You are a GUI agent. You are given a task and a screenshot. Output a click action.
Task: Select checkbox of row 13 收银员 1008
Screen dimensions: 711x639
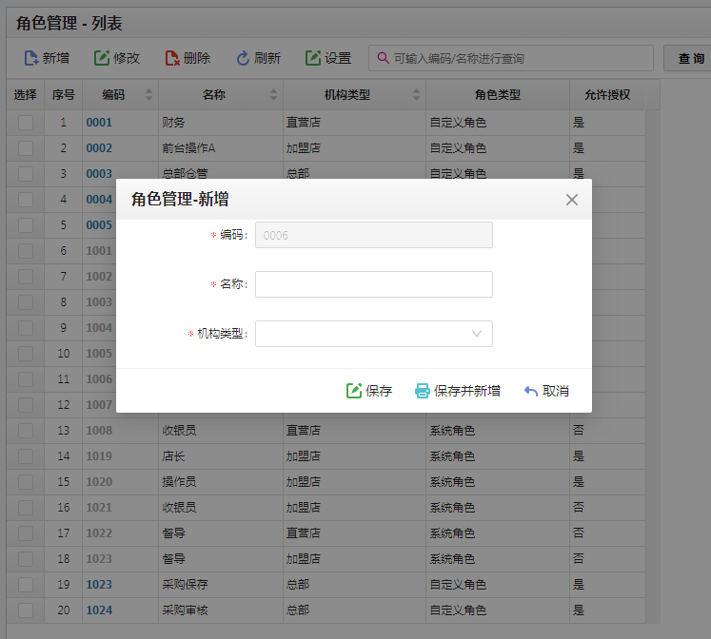[x=26, y=430]
